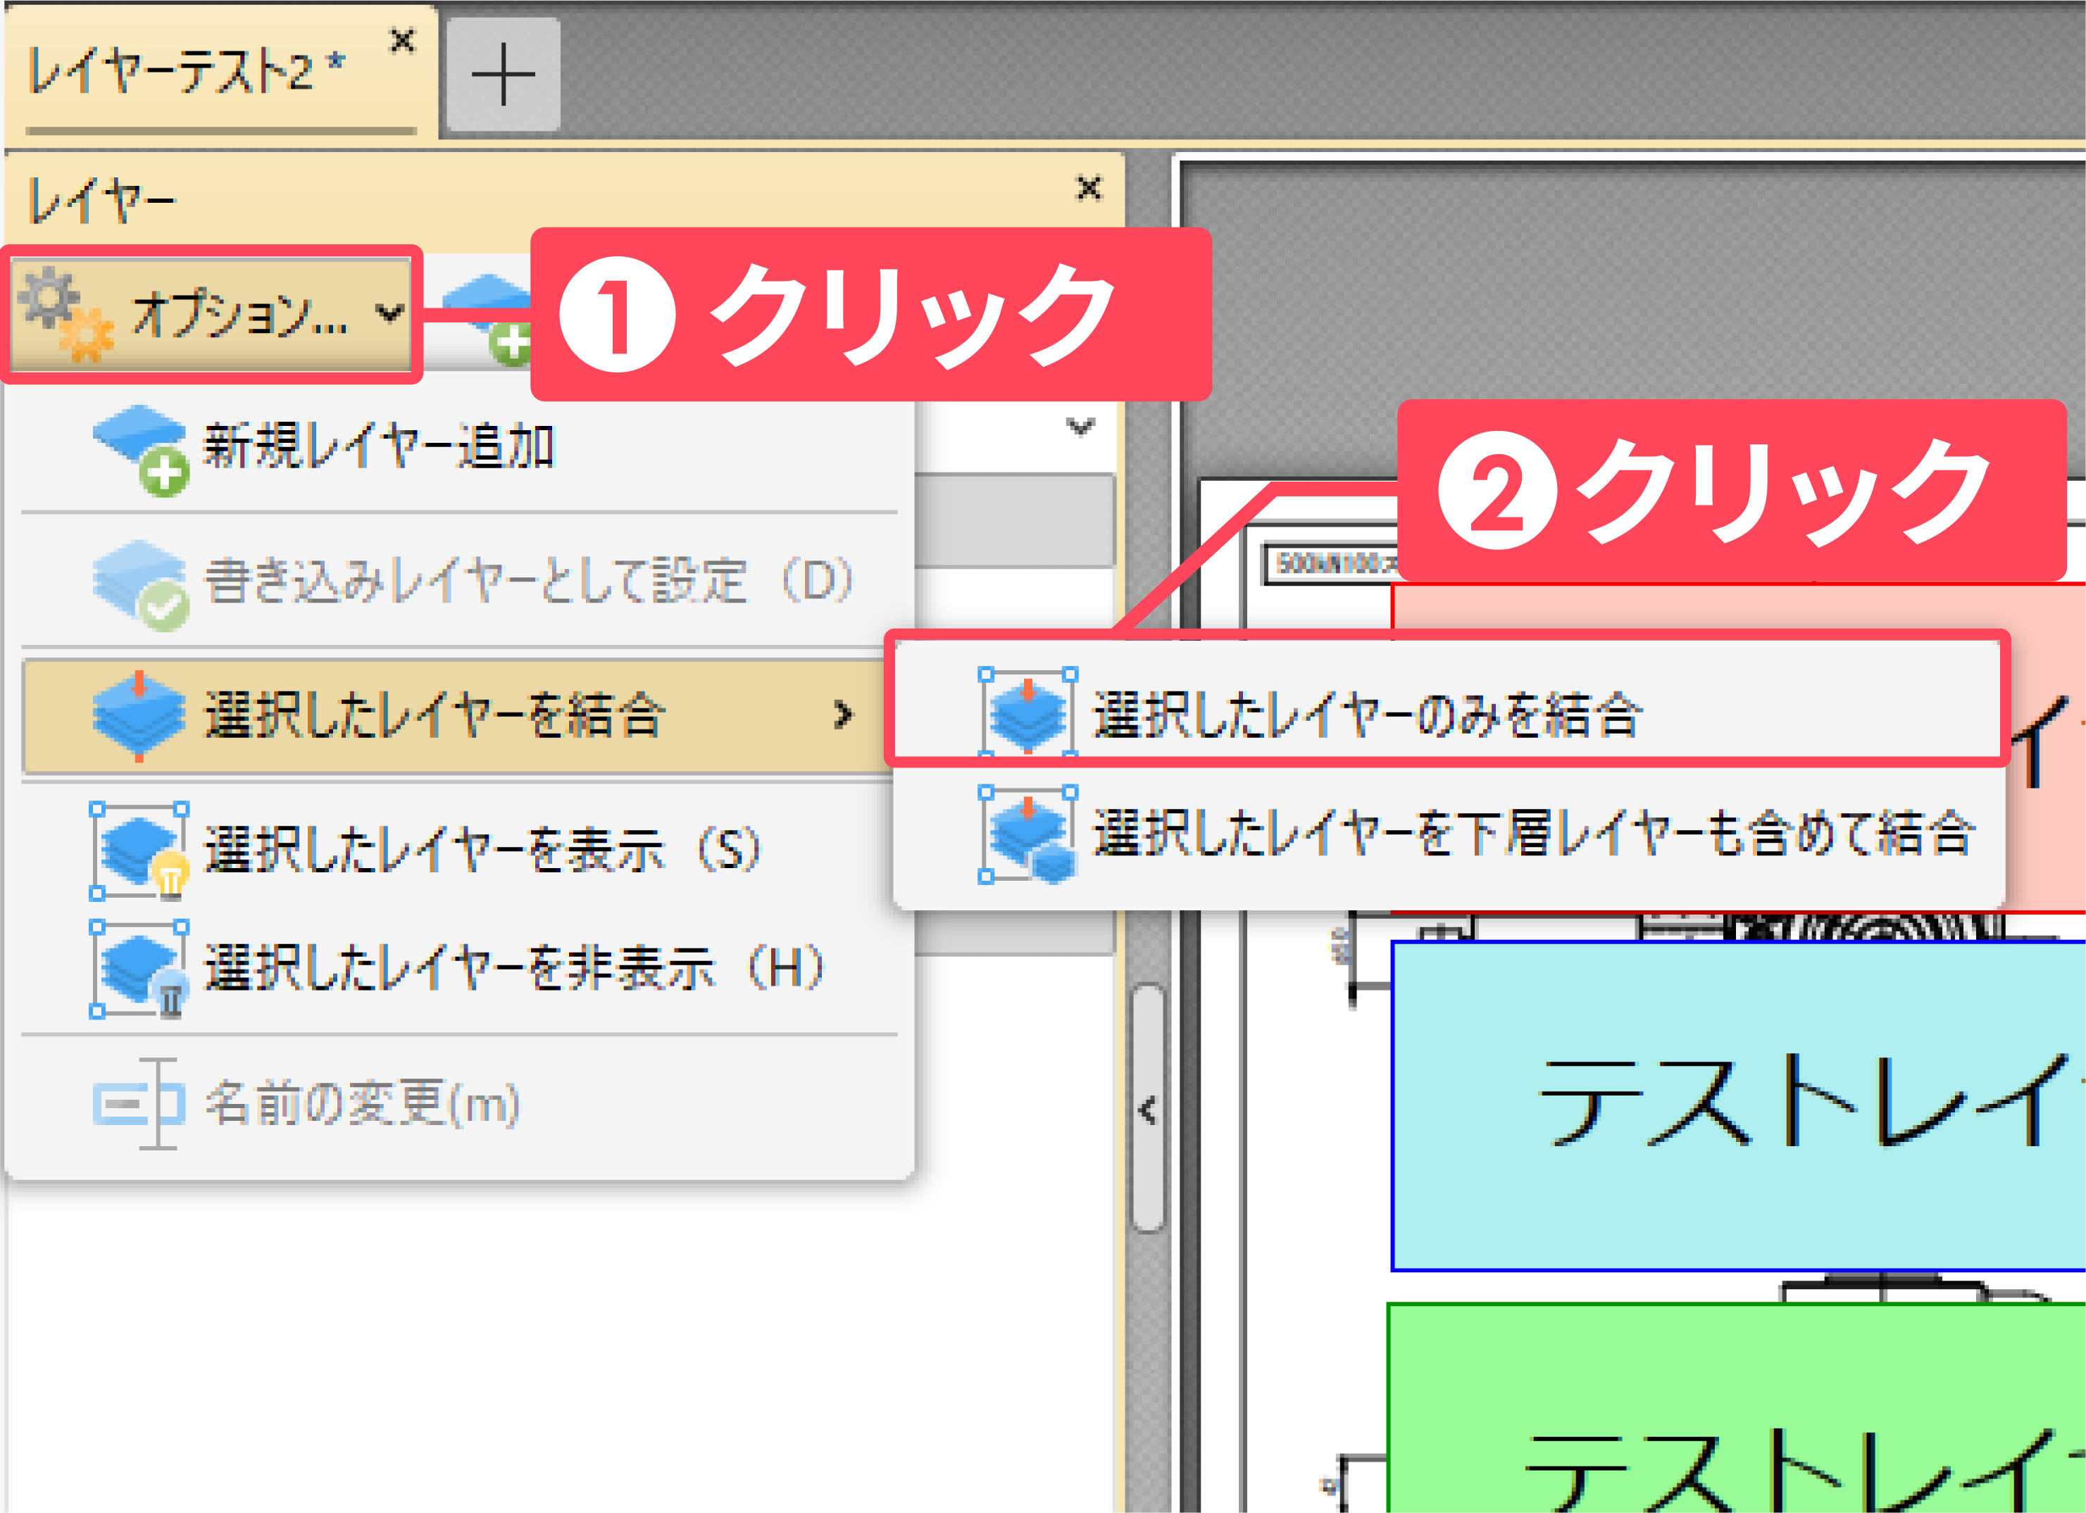Select 新規レイヤー追加 menu item
Image resolution: width=2086 pixels, height=1513 pixels.
[x=459, y=448]
